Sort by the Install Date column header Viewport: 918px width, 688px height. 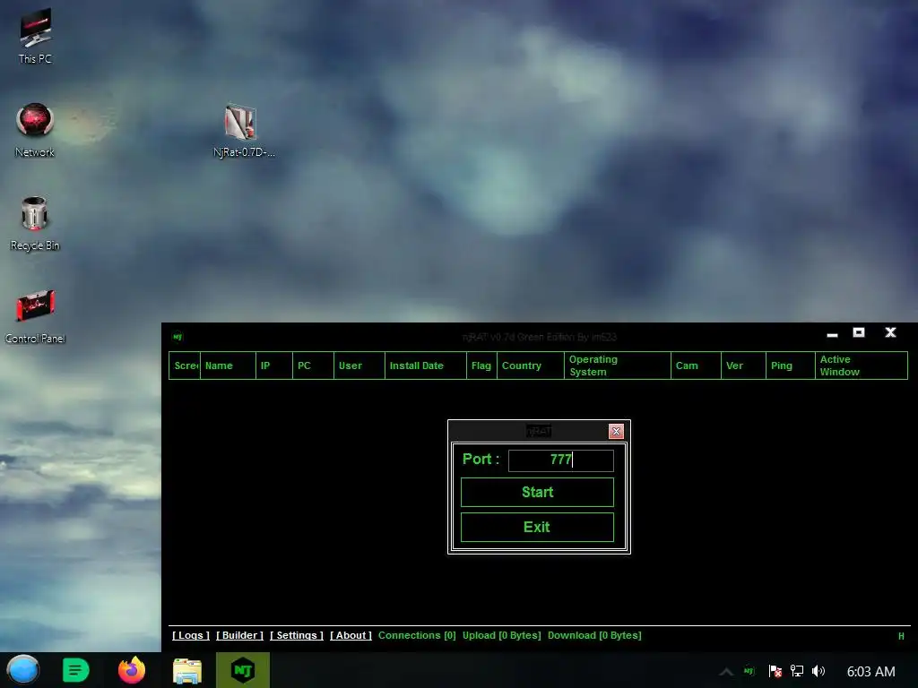click(x=426, y=365)
